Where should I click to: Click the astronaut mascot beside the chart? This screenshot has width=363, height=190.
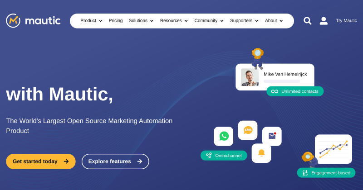tap(310, 159)
